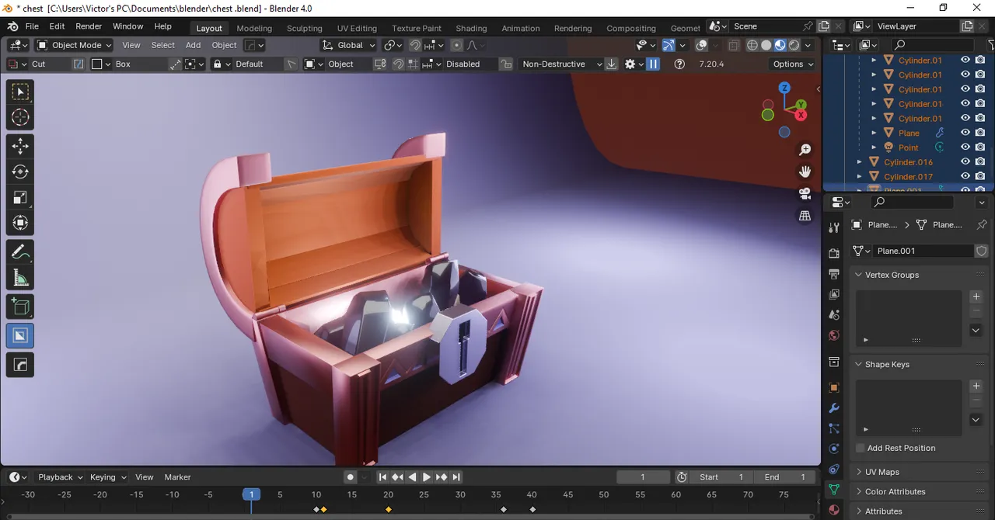The height and width of the screenshot is (520, 995).
Task: Open the Keying menu in timeline
Action: [x=107, y=477]
